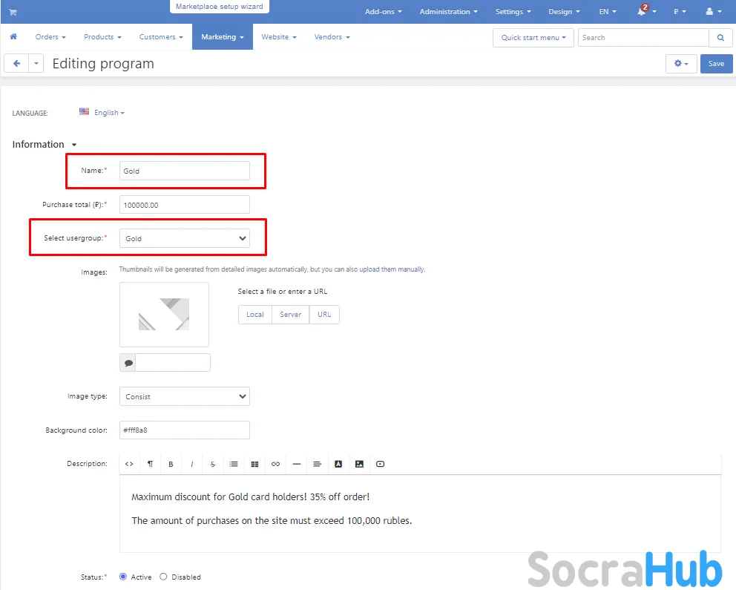
Task: Choose Local file upload
Action: 255,315
